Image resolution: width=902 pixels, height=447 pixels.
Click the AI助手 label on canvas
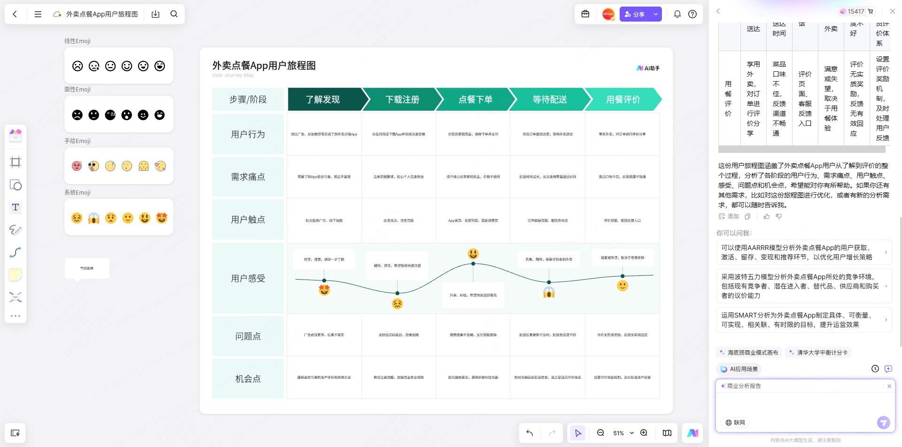click(x=648, y=68)
